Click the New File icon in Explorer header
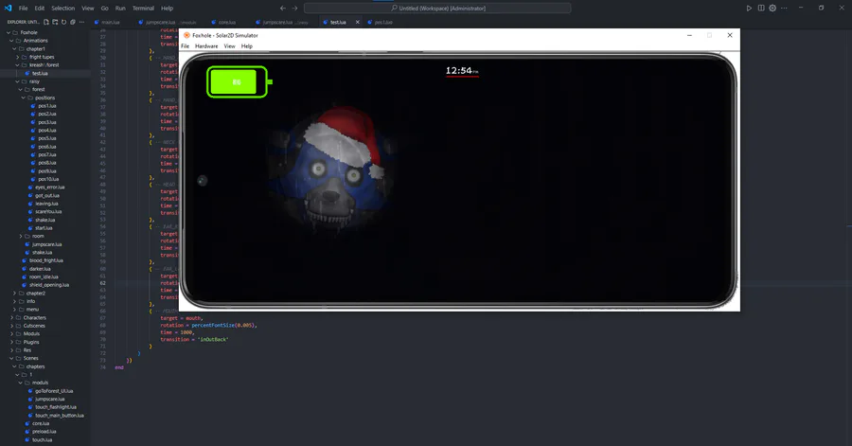This screenshot has height=446, width=852. coord(46,23)
